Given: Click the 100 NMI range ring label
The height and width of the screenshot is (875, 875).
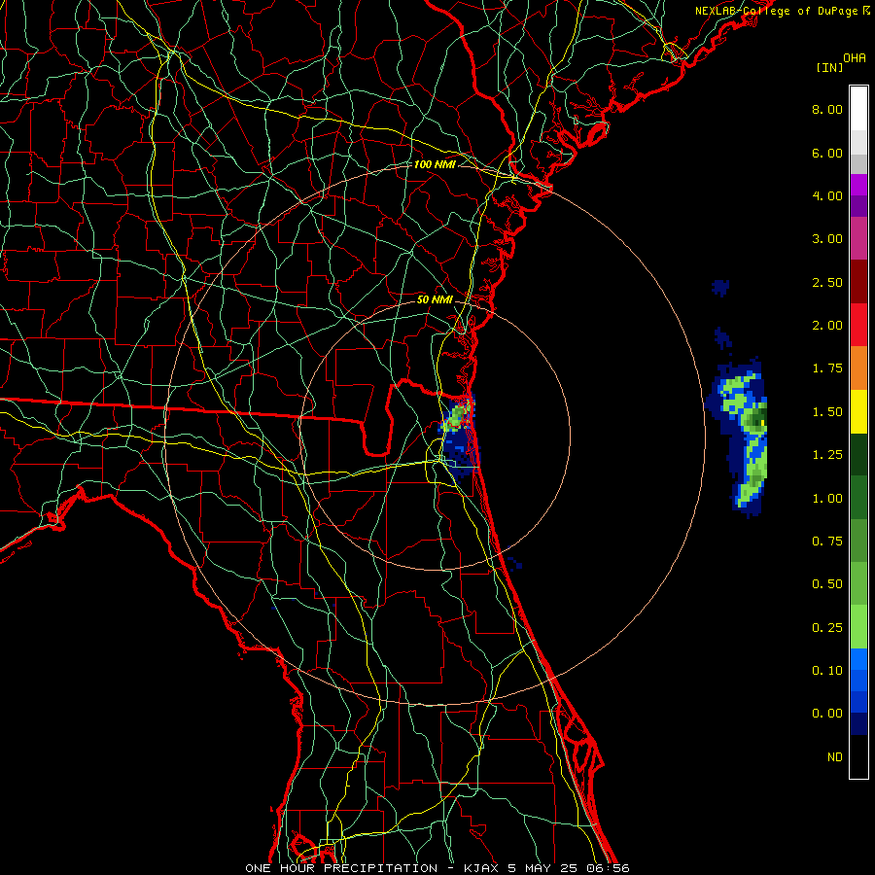Looking at the screenshot, I should 435,164.
